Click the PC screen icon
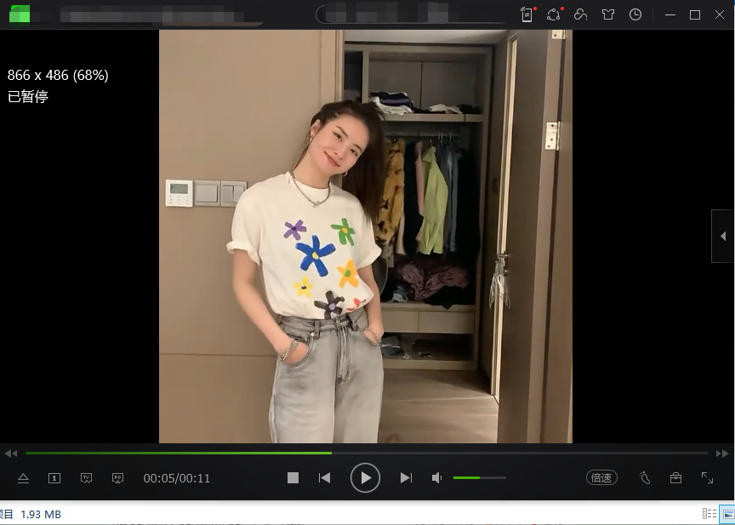 (117, 478)
